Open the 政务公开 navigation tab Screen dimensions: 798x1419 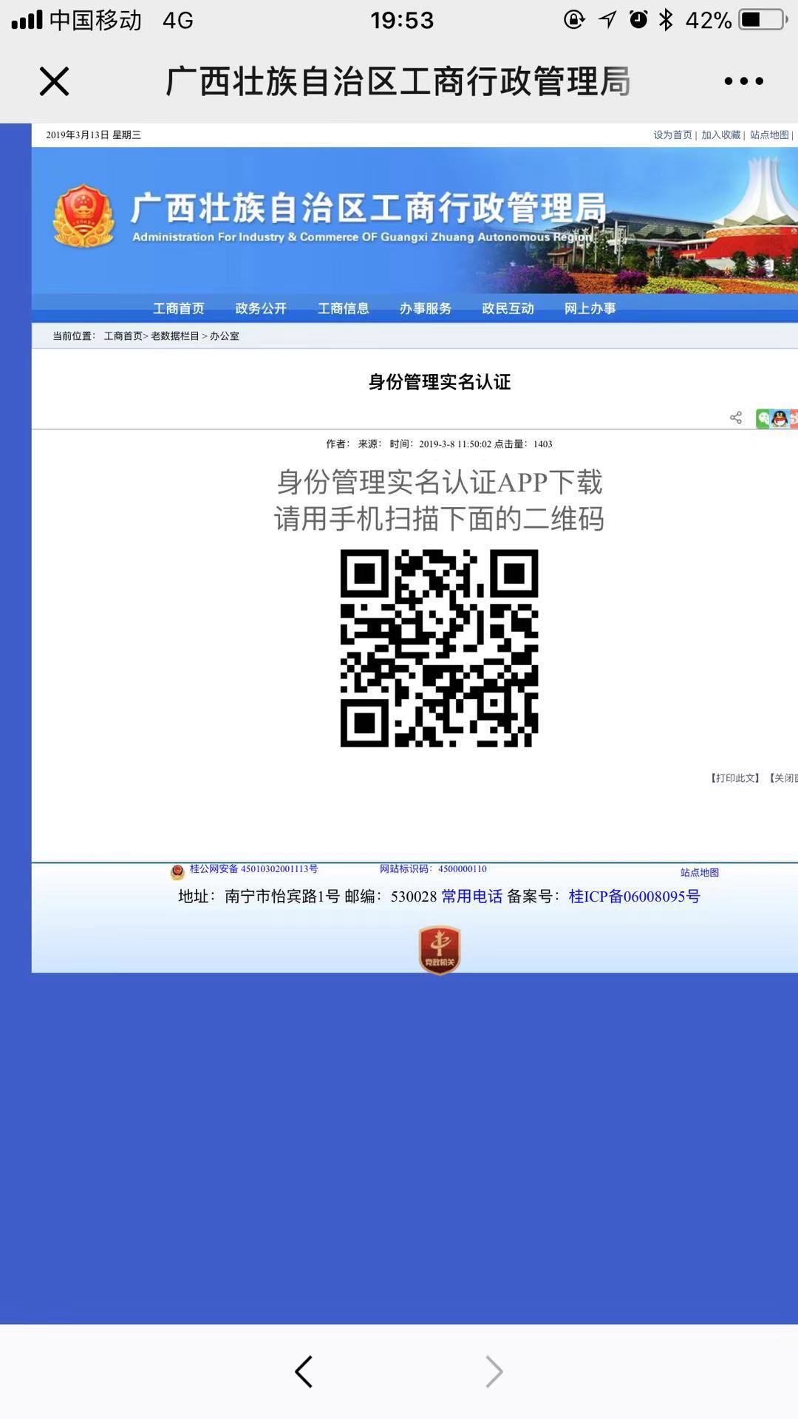click(261, 308)
